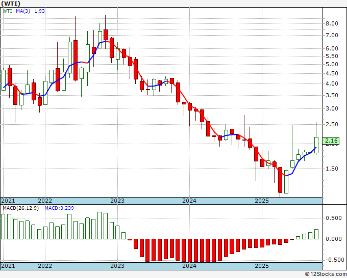Click the 2023 marker on price timeline

(x=117, y=201)
